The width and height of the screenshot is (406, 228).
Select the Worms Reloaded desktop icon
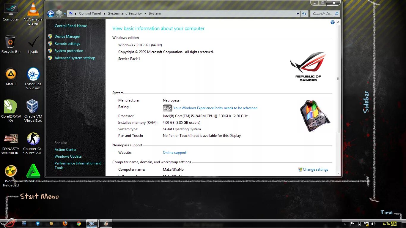click(x=11, y=176)
